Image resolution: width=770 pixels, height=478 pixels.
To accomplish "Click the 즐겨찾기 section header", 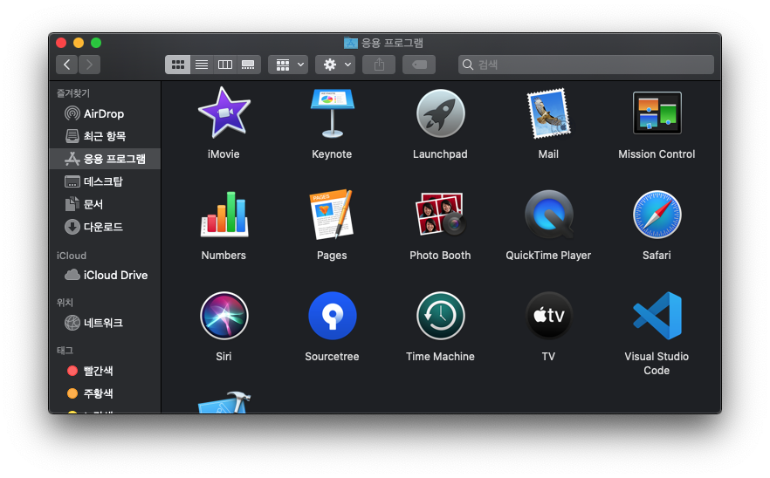I will (x=73, y=92).
